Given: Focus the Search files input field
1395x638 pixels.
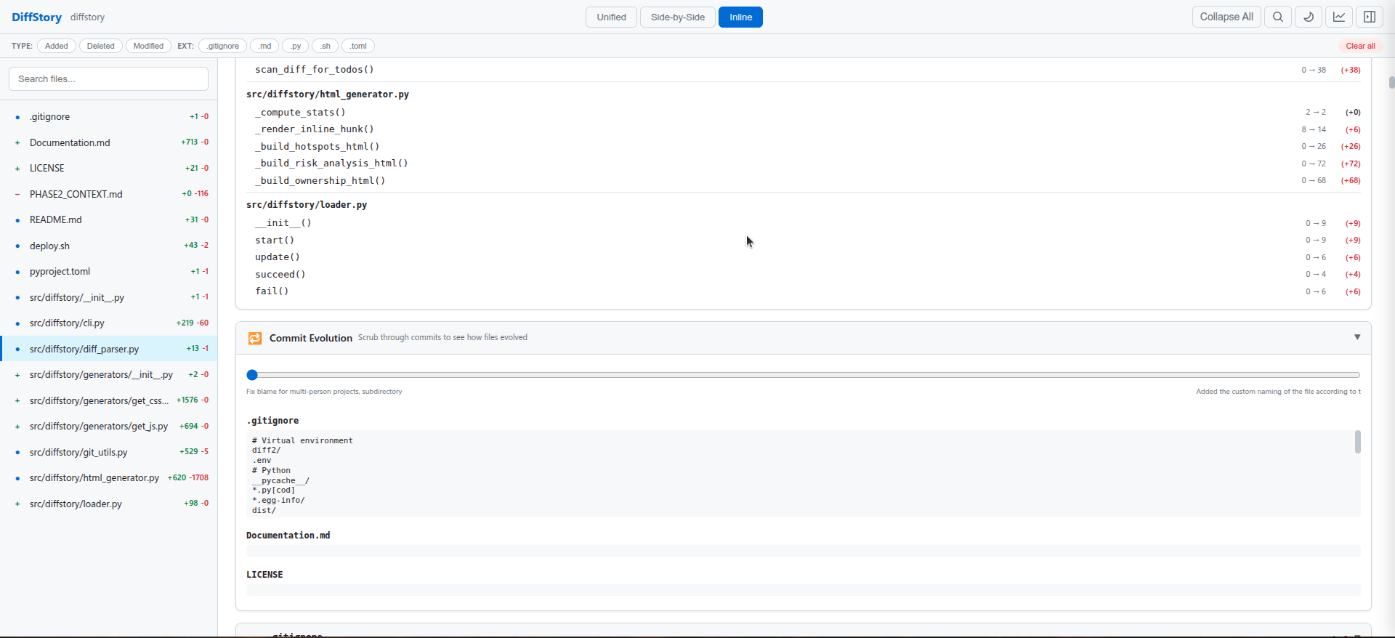Looking at the screenshot, I should (109, 78).
